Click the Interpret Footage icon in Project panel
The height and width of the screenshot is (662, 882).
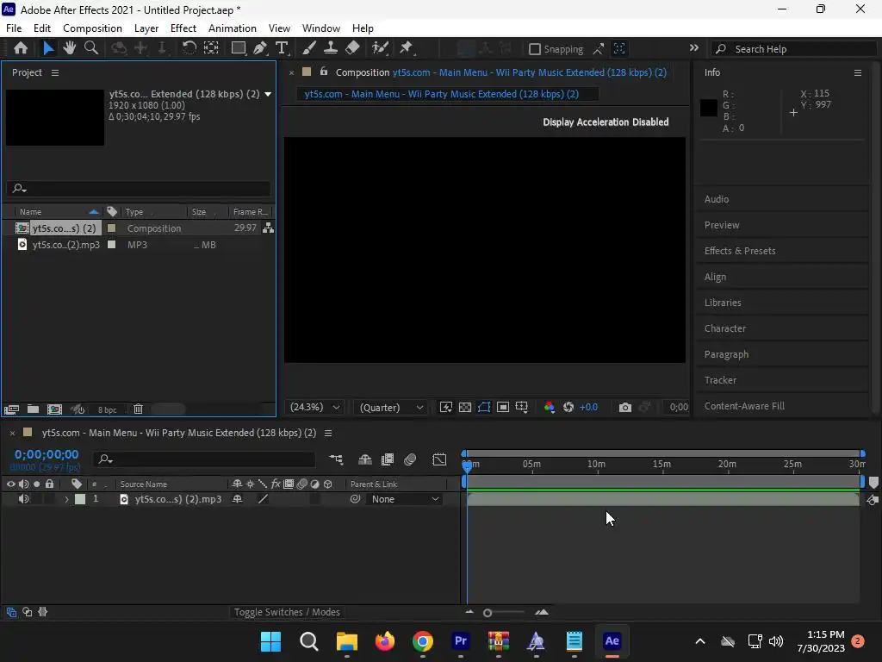pyautogui.click(x=11, y=409)
